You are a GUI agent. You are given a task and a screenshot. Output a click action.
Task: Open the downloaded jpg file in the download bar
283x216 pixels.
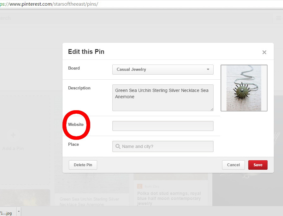point(8,212)
